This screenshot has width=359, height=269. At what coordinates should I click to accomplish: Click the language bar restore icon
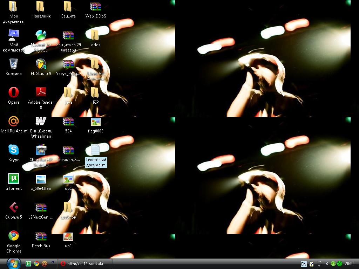319,262
